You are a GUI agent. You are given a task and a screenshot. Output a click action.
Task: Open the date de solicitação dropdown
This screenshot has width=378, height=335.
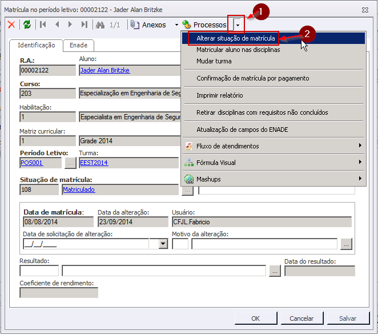coord(163,244)
